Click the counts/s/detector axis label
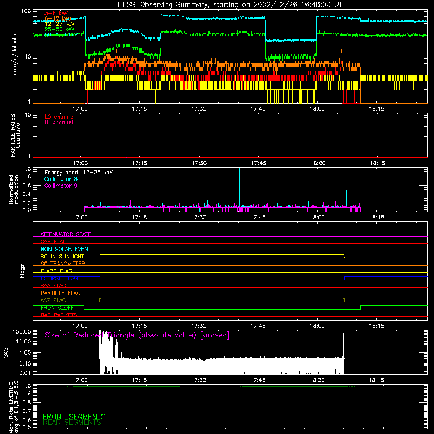The height and width of the screenshot is (434, 434). (x=15, y=56)
